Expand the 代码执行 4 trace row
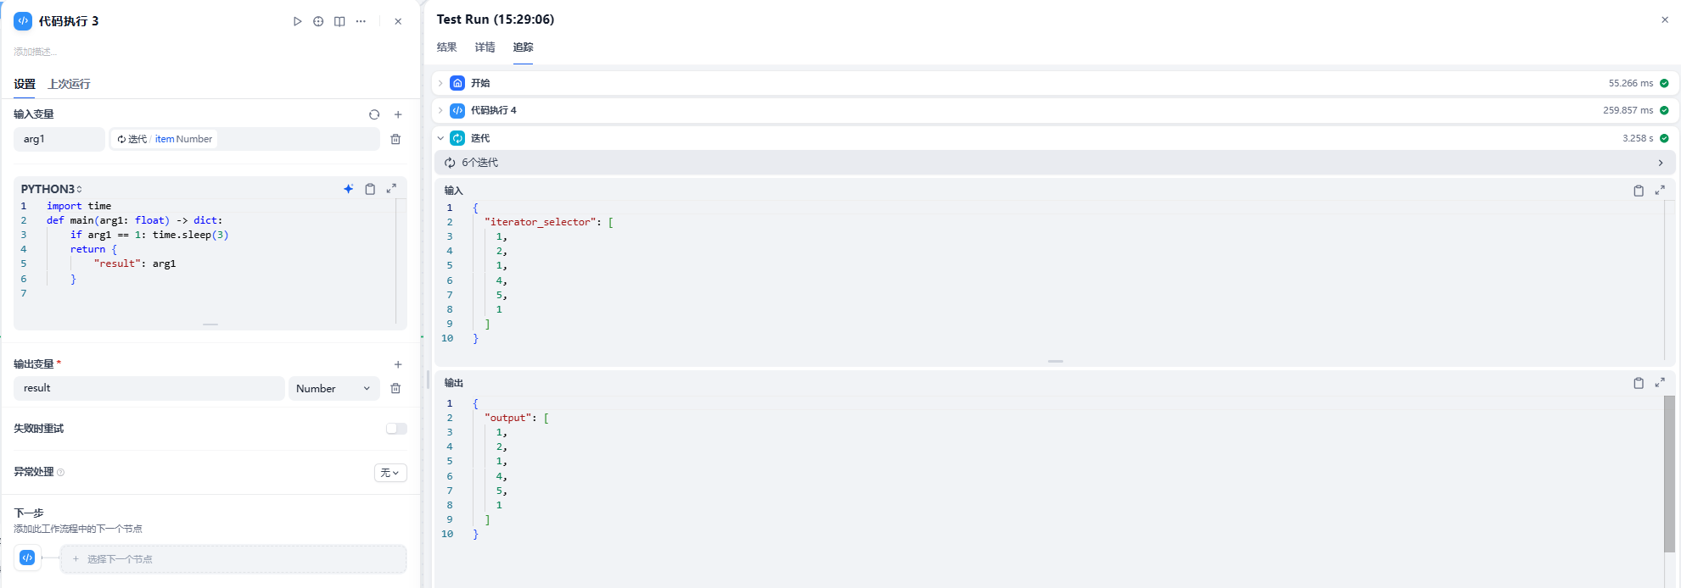Screen dimensions: 1681x588 (440, 110)
